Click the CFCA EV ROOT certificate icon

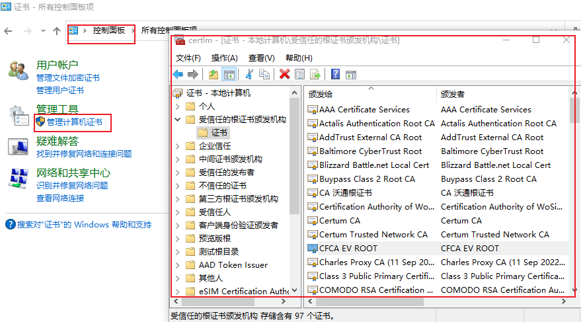(313, 248)
